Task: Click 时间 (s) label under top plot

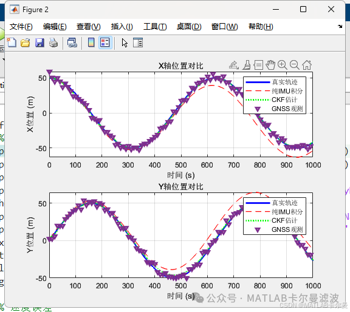Action: click(x=181, y=175)
